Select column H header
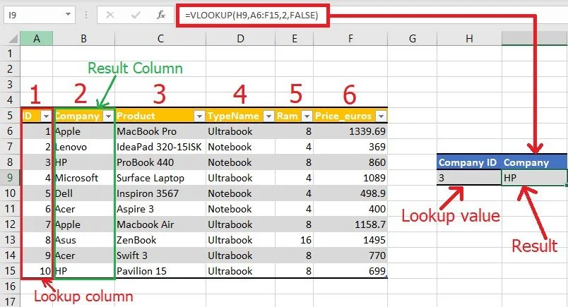 coord(469,38)
